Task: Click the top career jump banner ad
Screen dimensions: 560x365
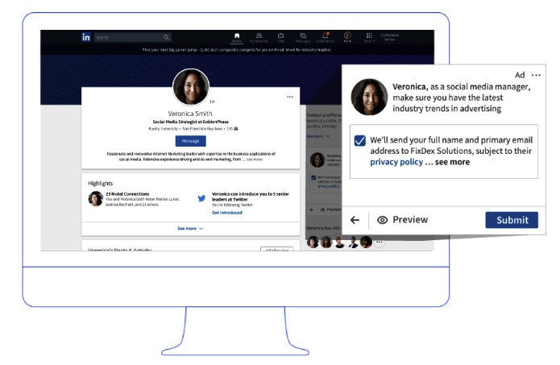Action: pyautogui.click(x=237, y=50)
